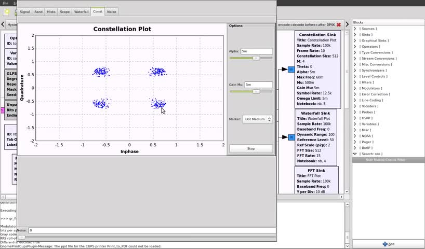Viewport: 425px width, 249px height.
Task: Open the Marker dropdown showing Dot Medium
Action: pyautogui.click(x=258, y=119)
